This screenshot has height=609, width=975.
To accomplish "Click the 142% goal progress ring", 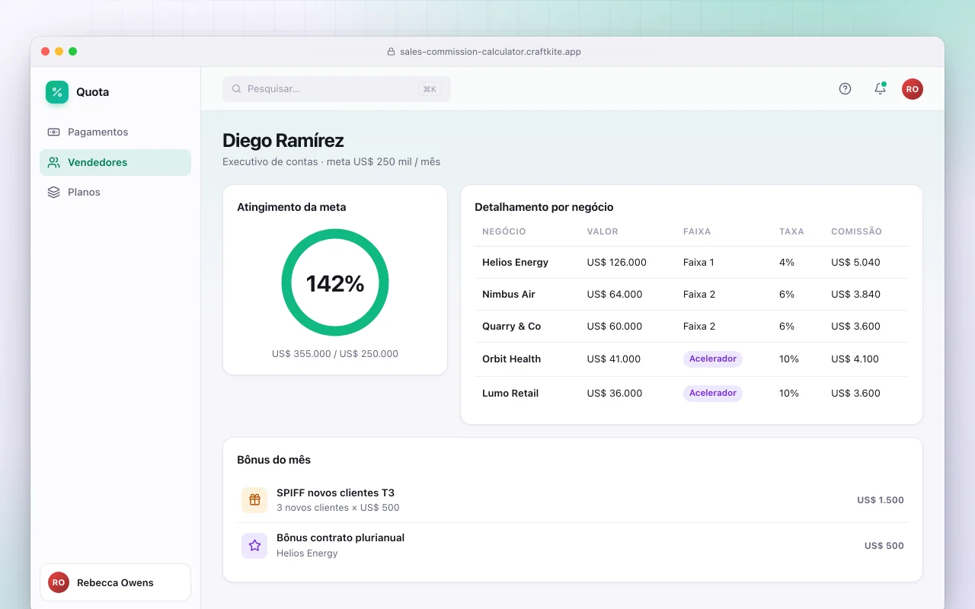I will click(335, 282).
